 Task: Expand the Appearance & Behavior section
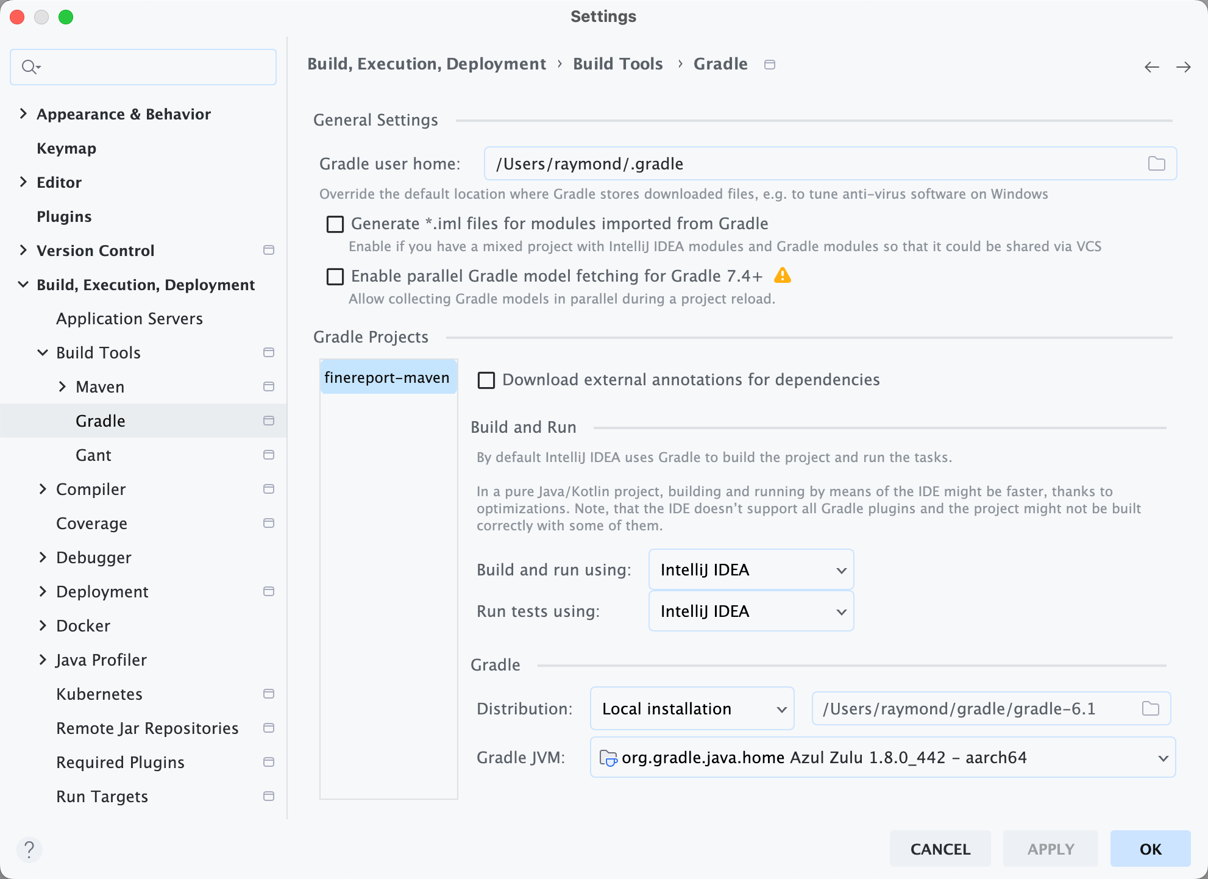(x=23, y=113)
